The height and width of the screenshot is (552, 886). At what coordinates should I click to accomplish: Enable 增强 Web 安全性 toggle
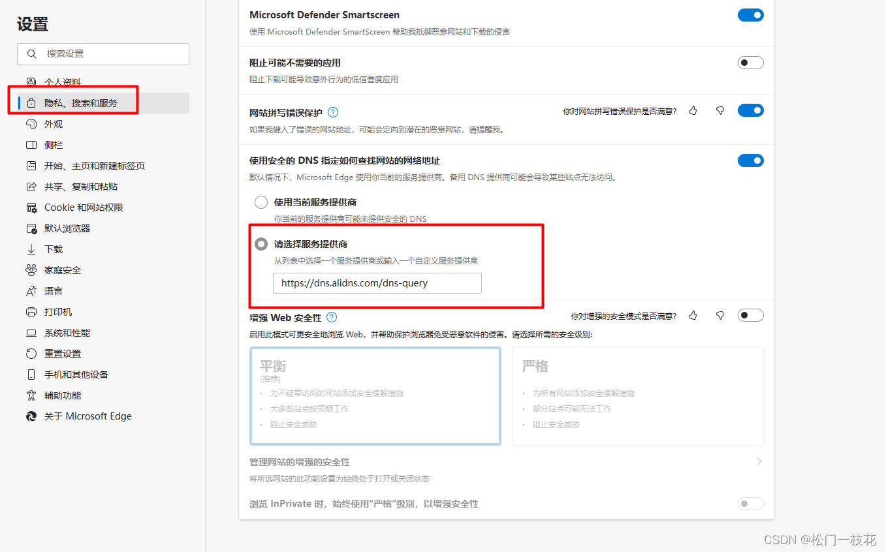751,315
